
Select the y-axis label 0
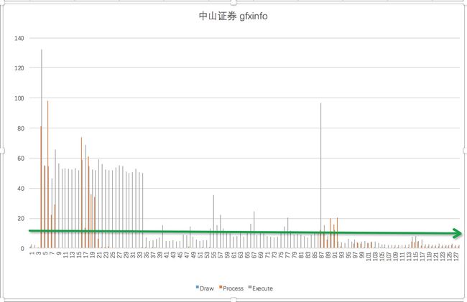pos(22,248)
